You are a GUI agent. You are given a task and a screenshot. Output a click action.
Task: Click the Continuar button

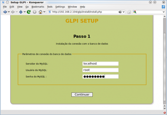click(82, 95)
